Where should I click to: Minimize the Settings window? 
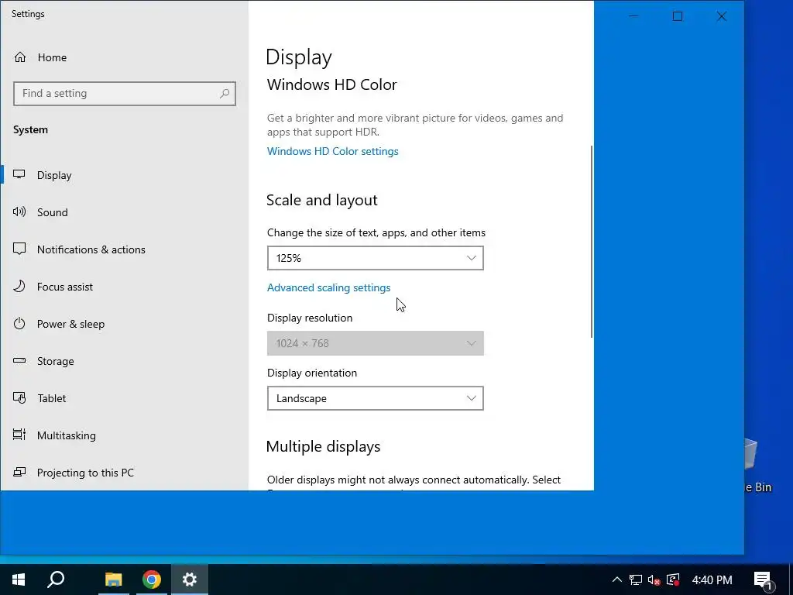[x=633, y=16]
